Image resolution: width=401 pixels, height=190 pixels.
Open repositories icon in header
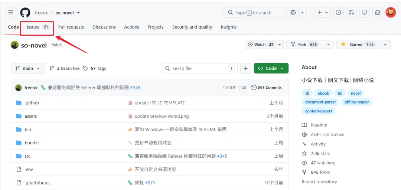click(x=365, y=13)
